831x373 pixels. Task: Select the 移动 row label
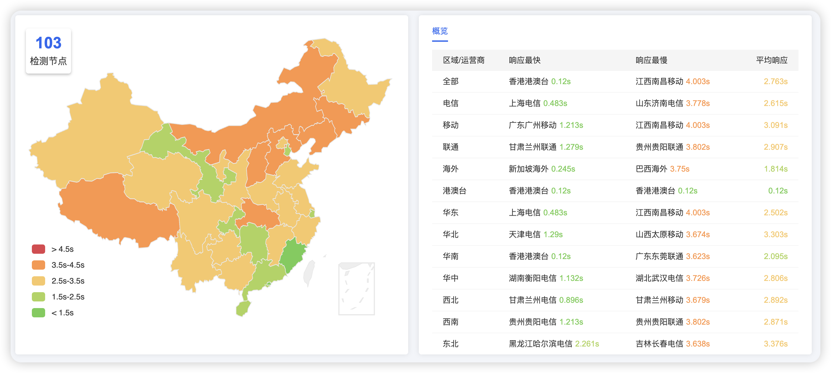pos(451,125)
